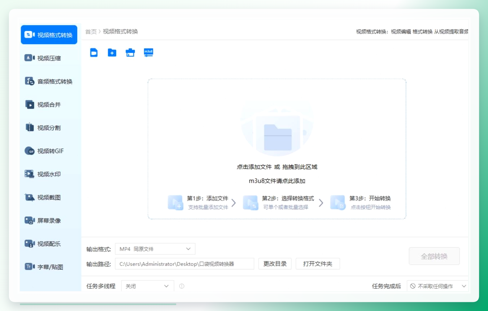This screenshot has width=488, height=311.
Task: Click the 点击按钮开始转换 hint text
Action: coord(371,207)
